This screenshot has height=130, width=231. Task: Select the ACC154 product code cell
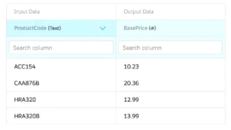point(25,67)
